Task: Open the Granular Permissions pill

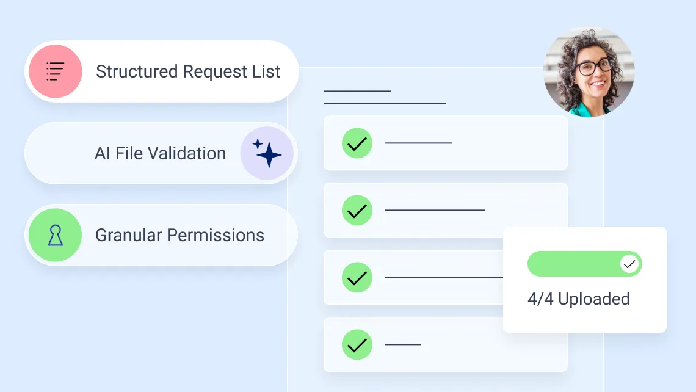Action: [x=161, y=235]
